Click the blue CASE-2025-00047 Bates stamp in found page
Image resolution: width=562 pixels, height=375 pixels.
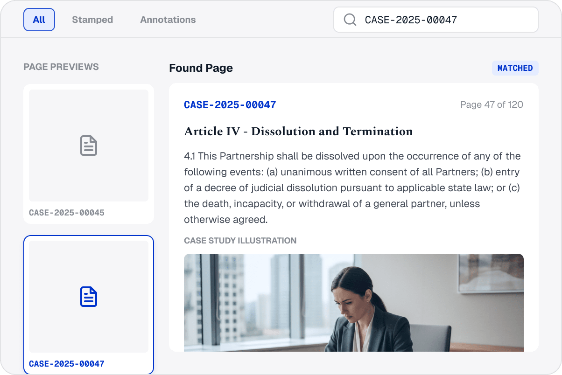pos(230,104)
